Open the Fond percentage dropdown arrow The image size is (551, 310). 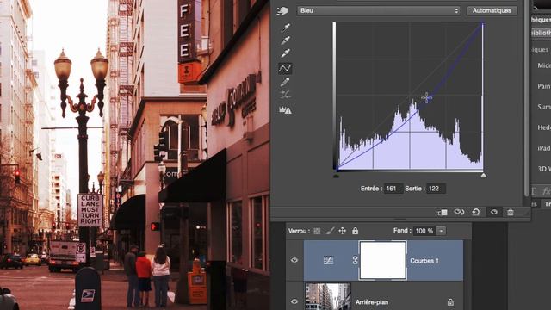click(x=441, y=231)
